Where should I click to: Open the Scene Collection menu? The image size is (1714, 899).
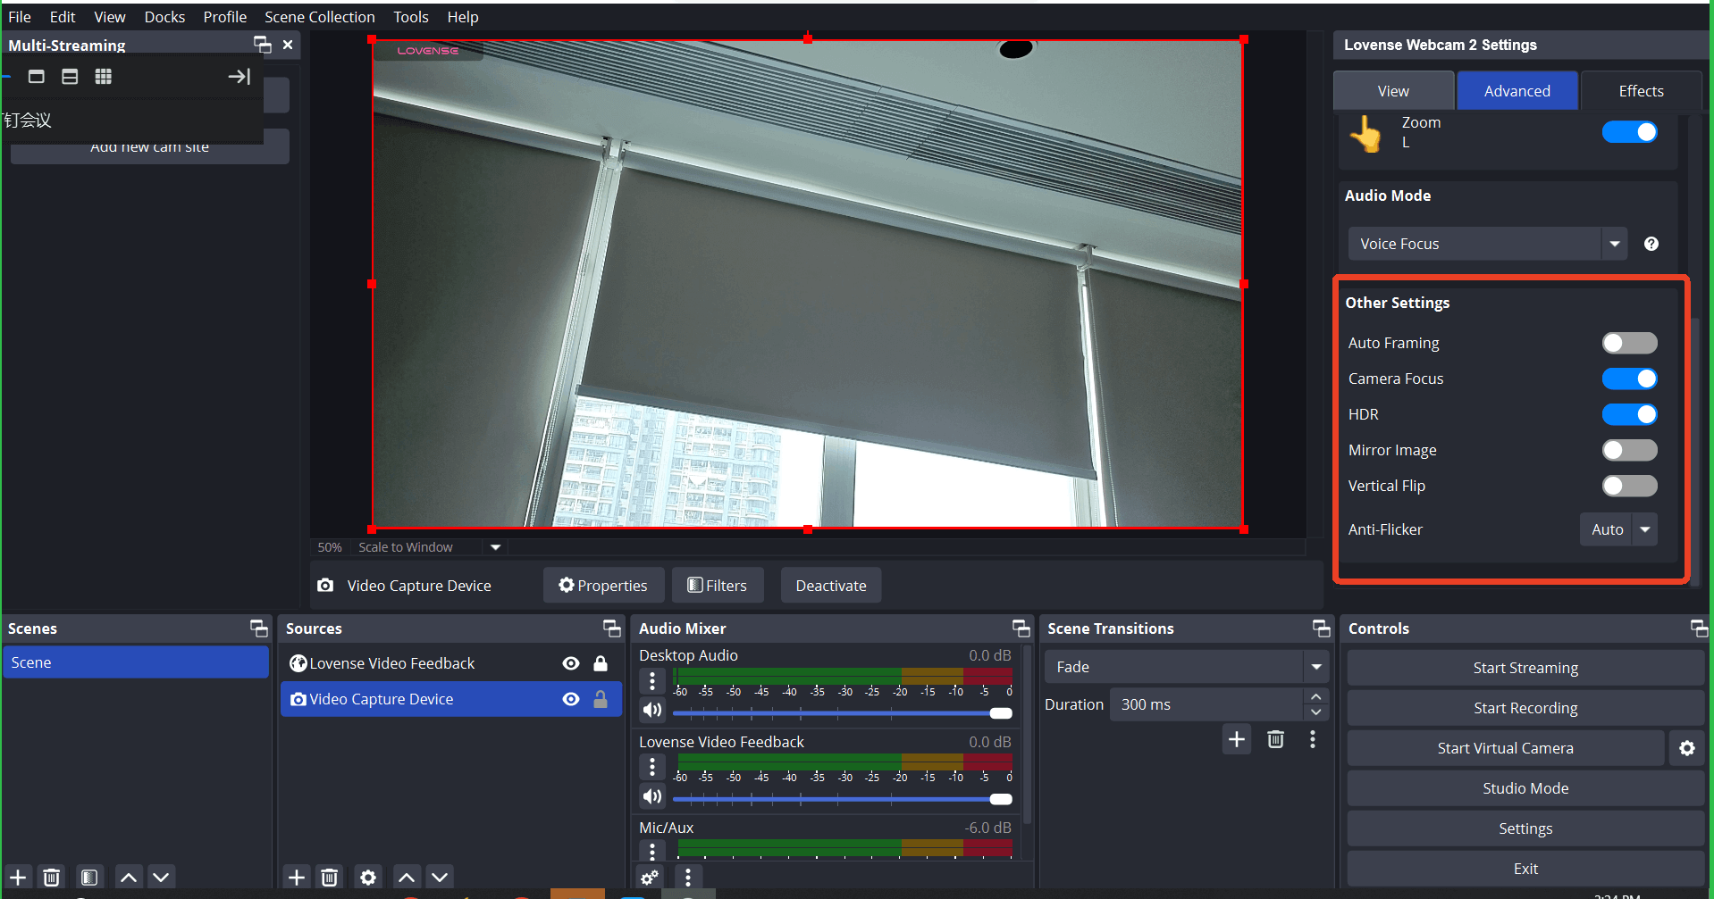tap(319, 17)
